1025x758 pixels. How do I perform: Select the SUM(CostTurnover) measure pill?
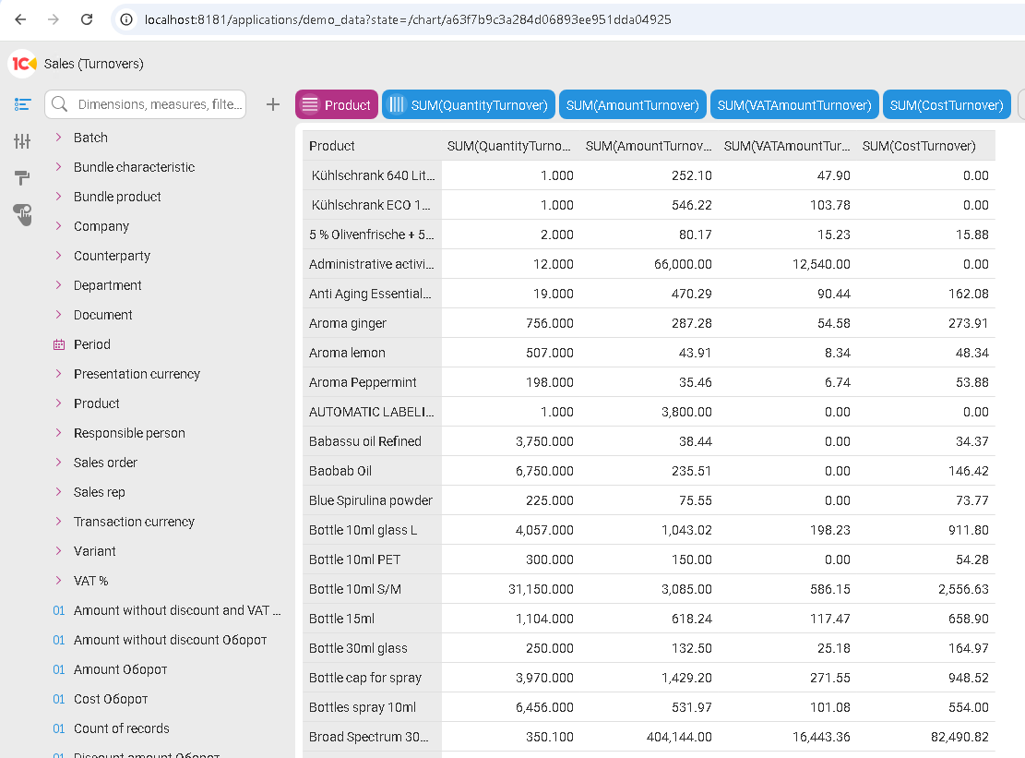(946, 105)
